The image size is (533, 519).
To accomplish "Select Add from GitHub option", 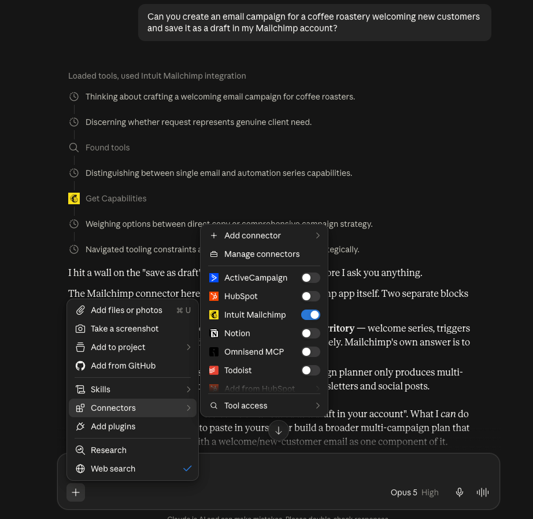I will (132, 366).
